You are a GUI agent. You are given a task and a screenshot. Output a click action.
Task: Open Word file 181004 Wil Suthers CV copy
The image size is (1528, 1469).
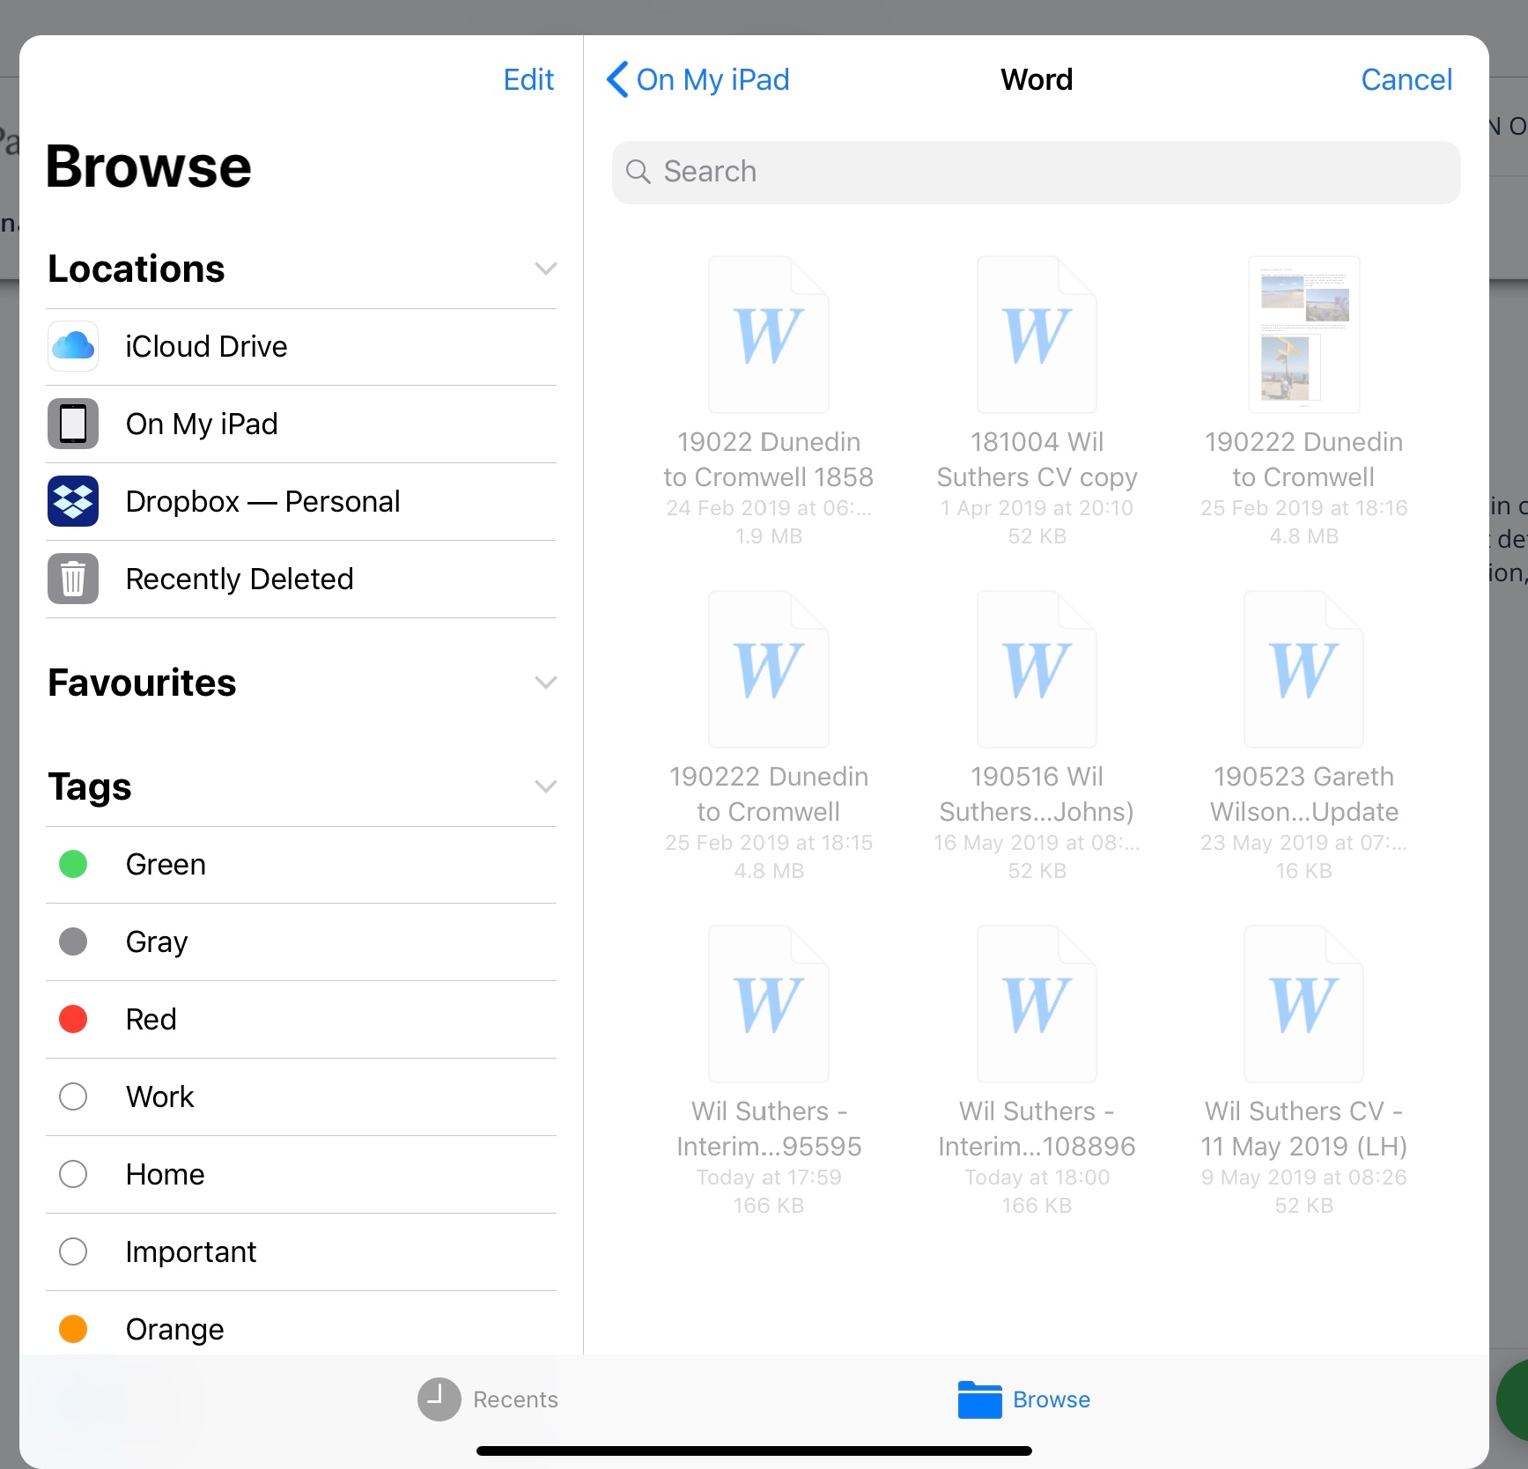click(1037, 335)
